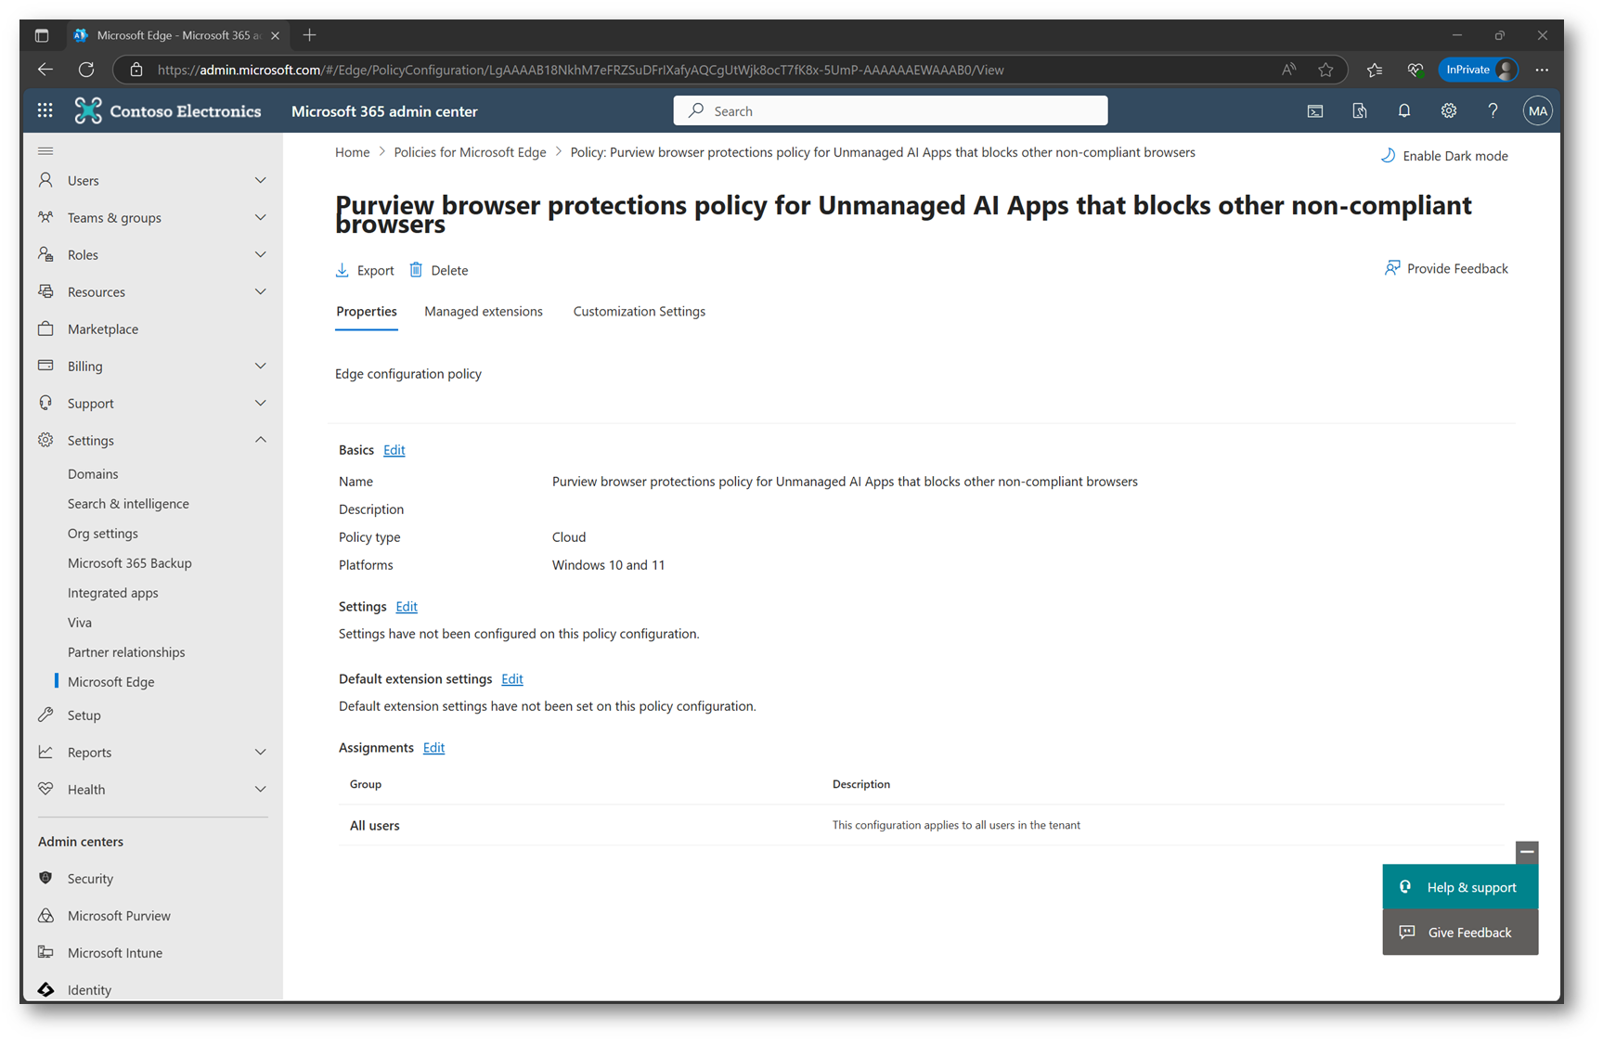This screenshot has width=1603, height=1043.
Task: Open the settings gear in header
Action: (1448, 110)
